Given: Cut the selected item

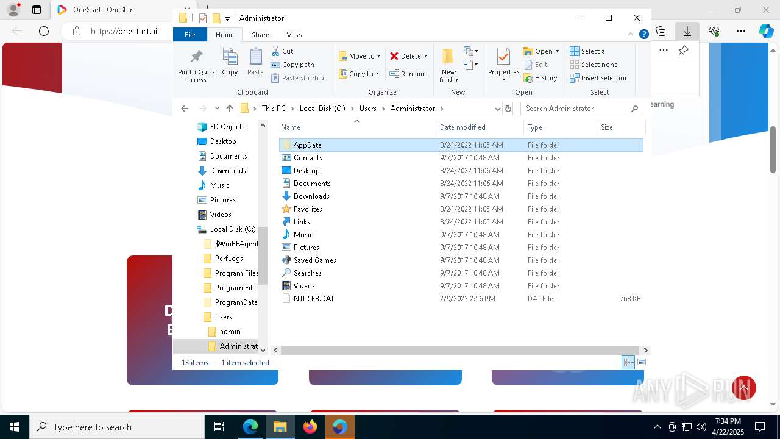Looking at the screenshot, I should coord(282,51).
